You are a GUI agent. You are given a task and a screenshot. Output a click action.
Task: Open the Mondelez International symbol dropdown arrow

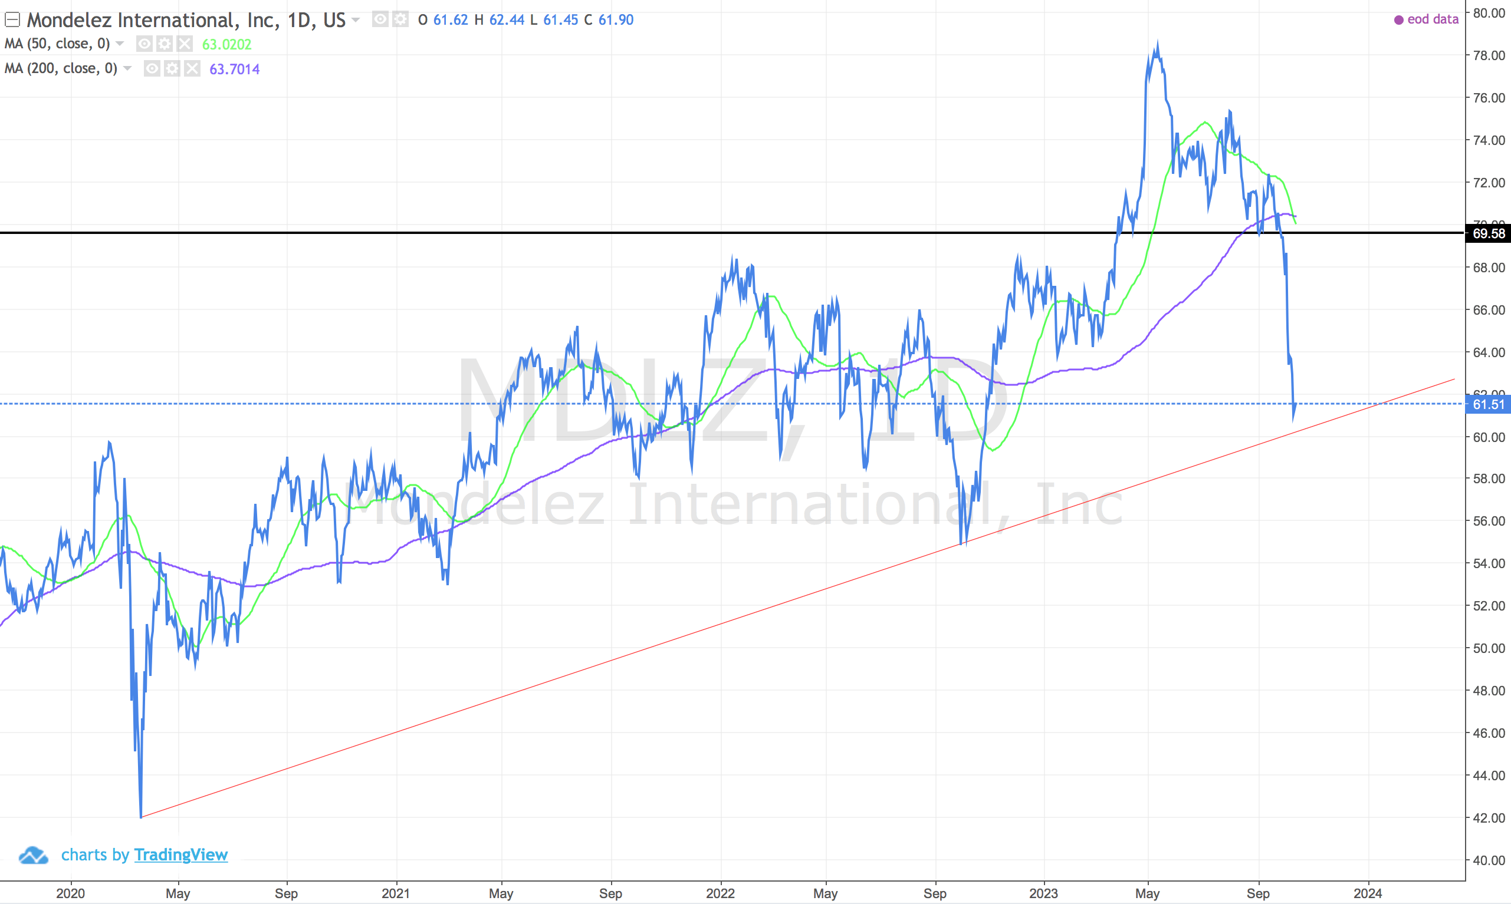[356, 20]
